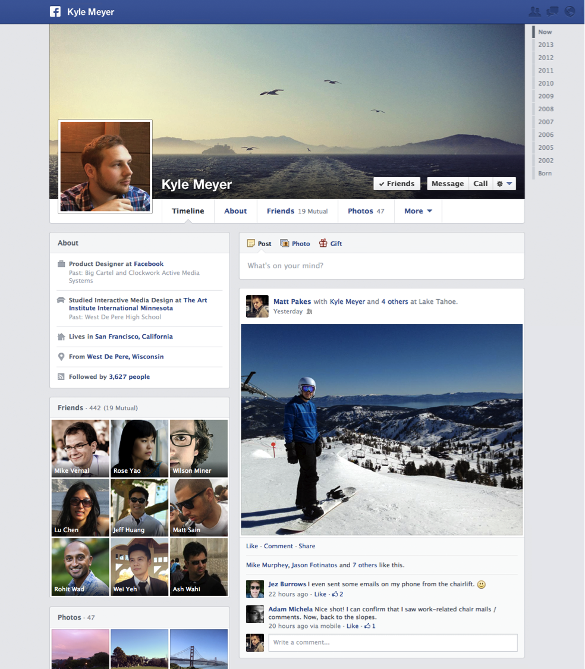Viewport: 585px width, 669px height.
Task: Click Matt Pakes' profile picture on post
Action: [x=257, y=306]
